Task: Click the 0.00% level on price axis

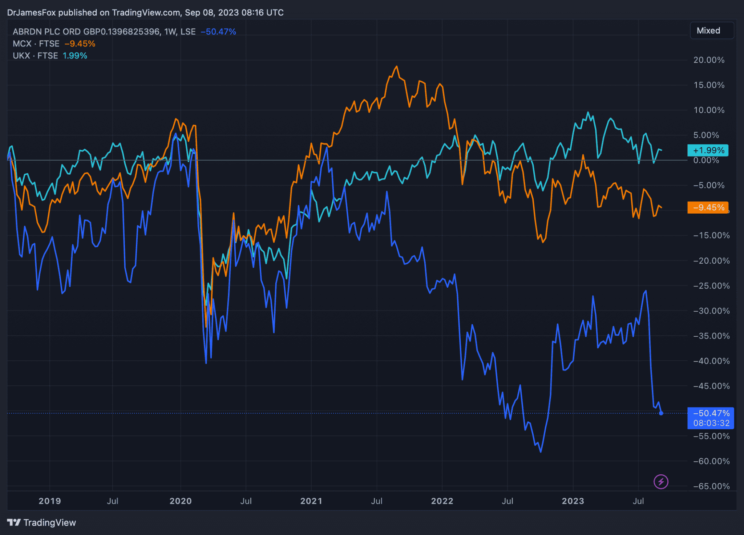Action: click(706, 160)
